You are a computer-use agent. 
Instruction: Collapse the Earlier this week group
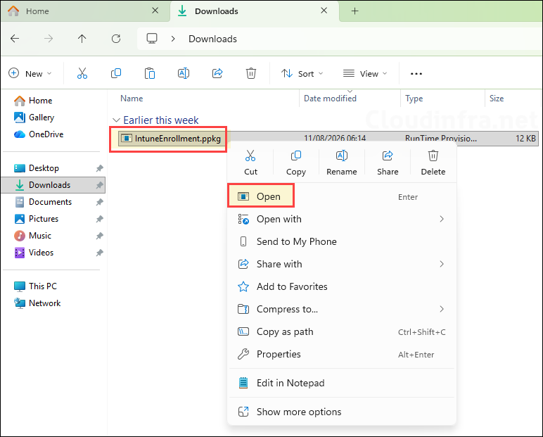point(116,120)
